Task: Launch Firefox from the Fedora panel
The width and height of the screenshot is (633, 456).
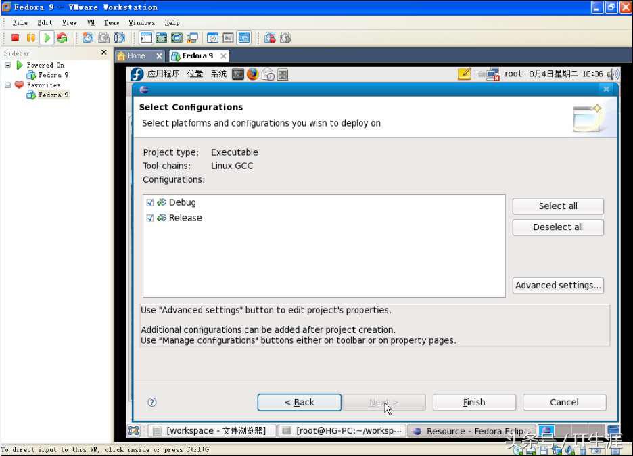Action: click(252, 74)
